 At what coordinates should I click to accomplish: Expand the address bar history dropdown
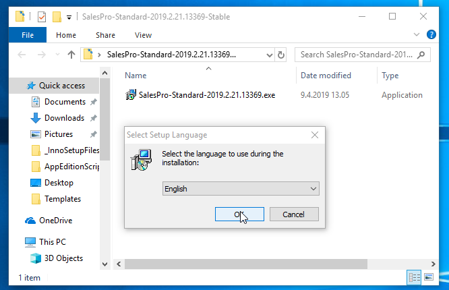tap(269, 55)
